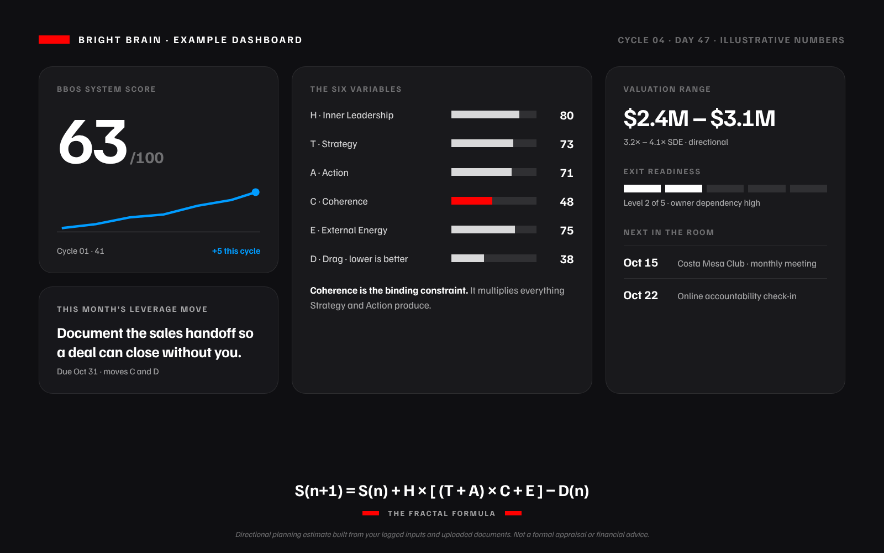The height and width of the screenshot is (553, 884).
Task: Click the fractal formula equation
Action: (x=442, y=491)
